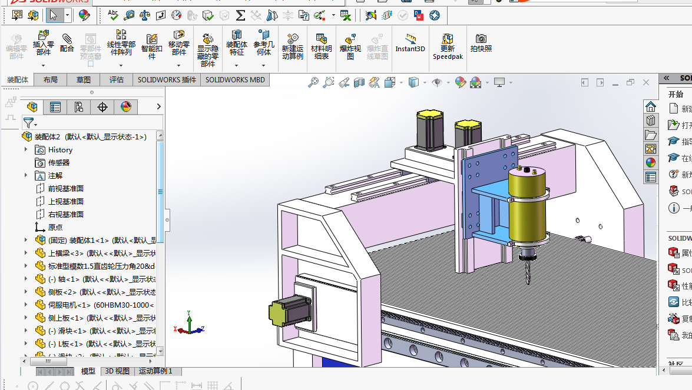Select the Mate (配合) paperclip tool
The image size is (692, 390).
[67, 39]
